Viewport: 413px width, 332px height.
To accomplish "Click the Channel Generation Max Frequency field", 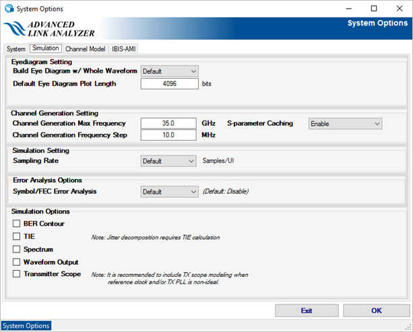I will pyautogui.click(x=169, y=123).
